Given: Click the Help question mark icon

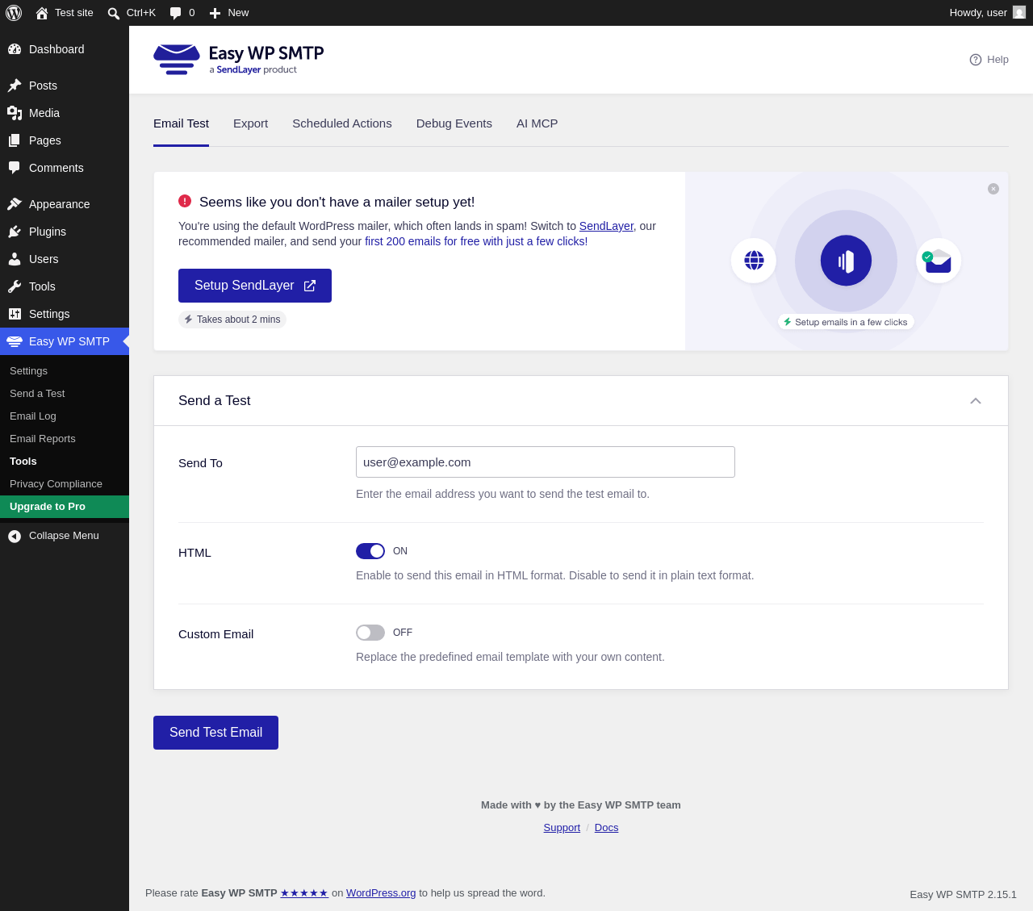Looking at the screenshot, I should point(976,60).
